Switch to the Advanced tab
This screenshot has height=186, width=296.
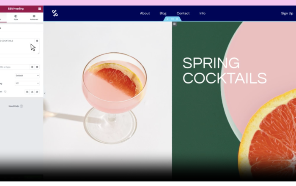(34, 18)
